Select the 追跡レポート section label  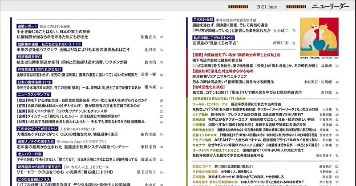(27, 26)
